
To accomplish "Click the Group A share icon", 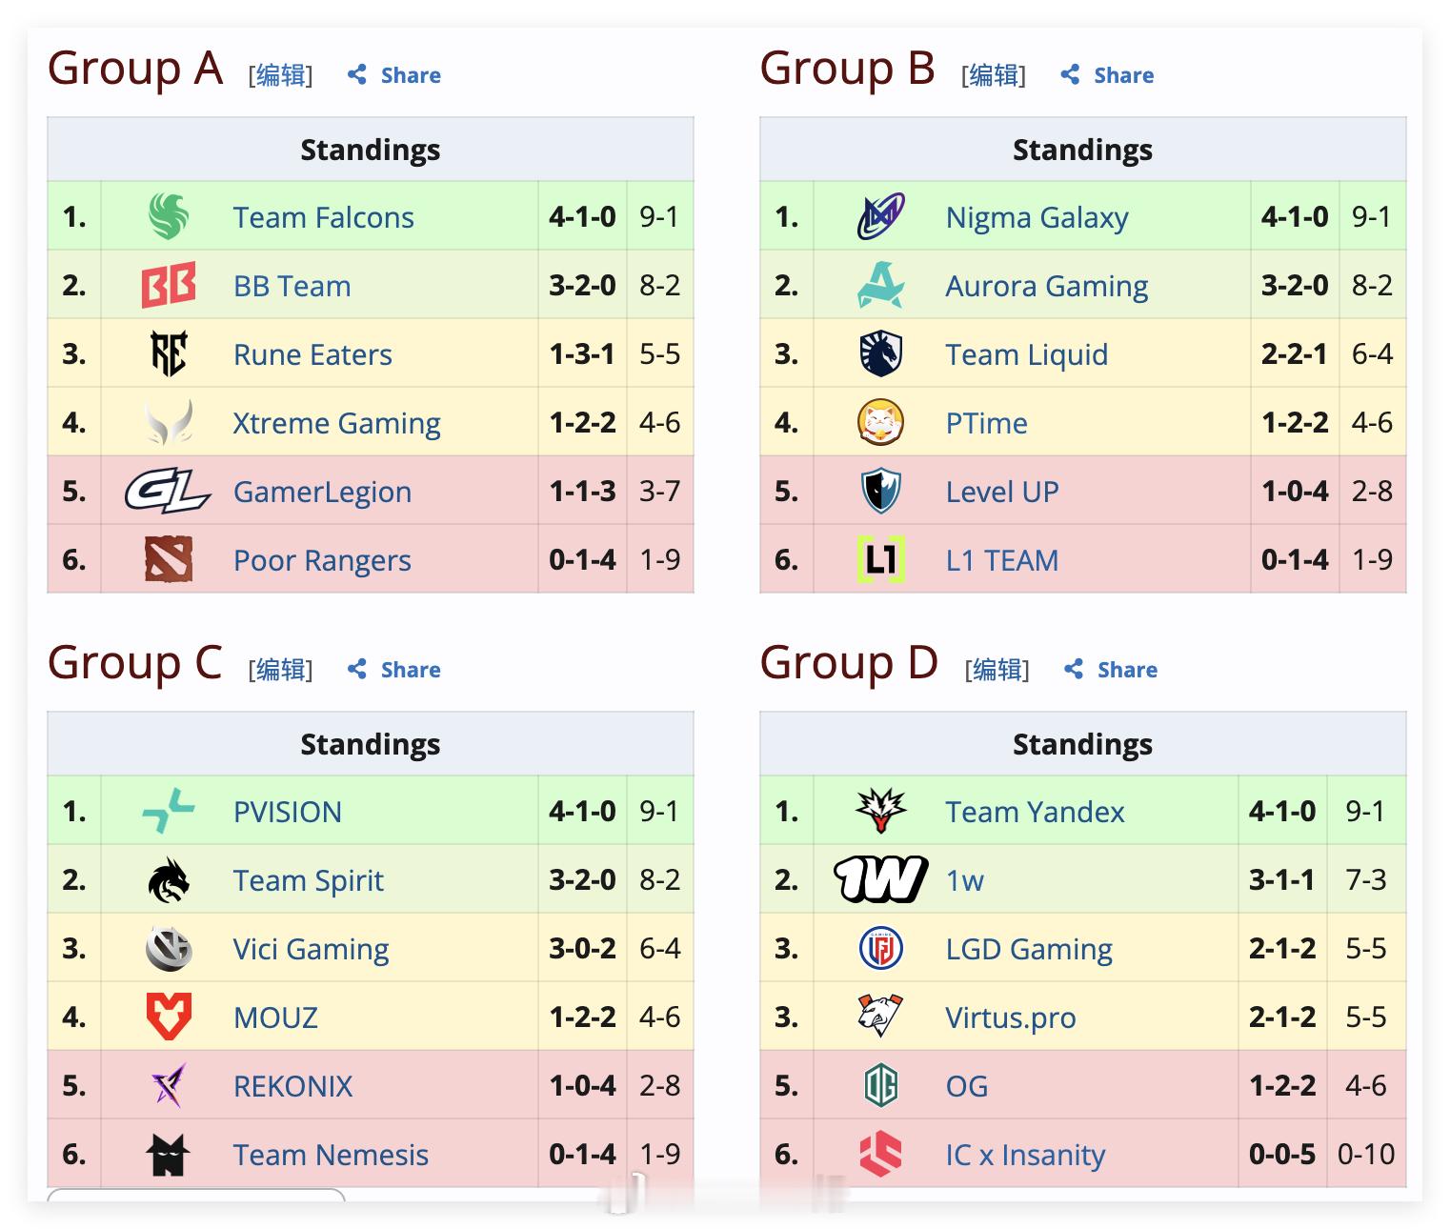I will pyautogui.click(x=357, y=74).
